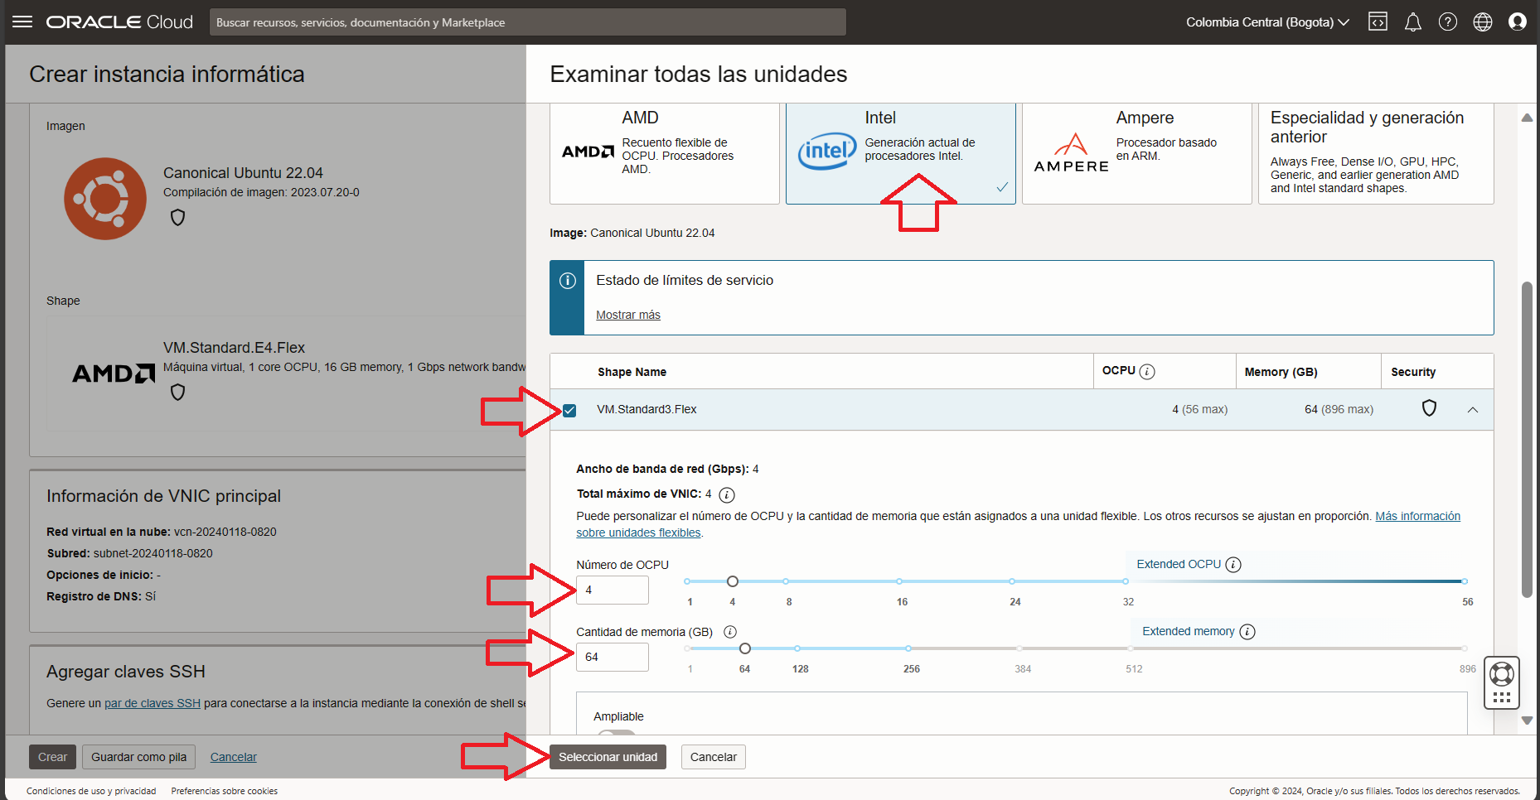The height and width of the screenshot is (800, 1540).
Task: Click the Oracle Cloud logo
Action: (x=119, y=22)
